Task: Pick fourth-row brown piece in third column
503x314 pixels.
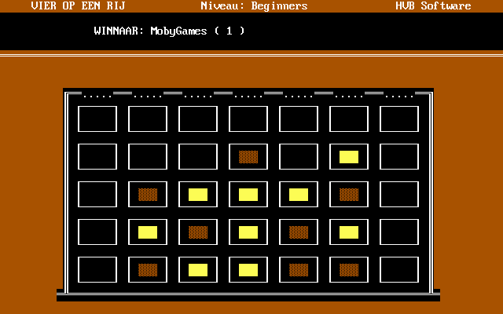Action: [198, 232]
